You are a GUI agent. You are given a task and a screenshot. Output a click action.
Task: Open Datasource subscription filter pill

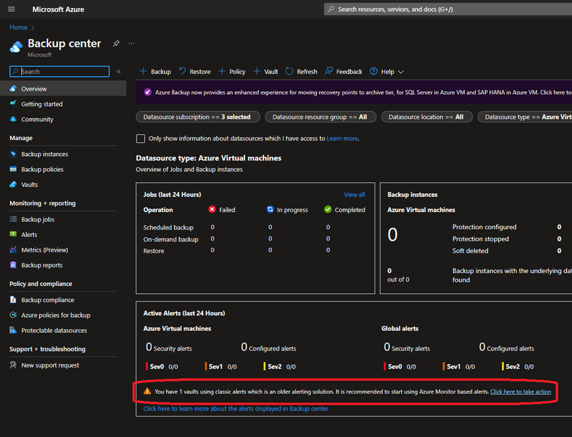[x=197, y=117]
